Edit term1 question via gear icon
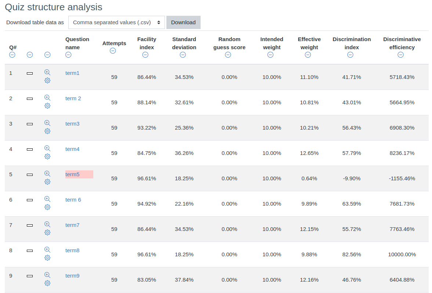Viewport: 432px width, 293px height. (47, 81)
